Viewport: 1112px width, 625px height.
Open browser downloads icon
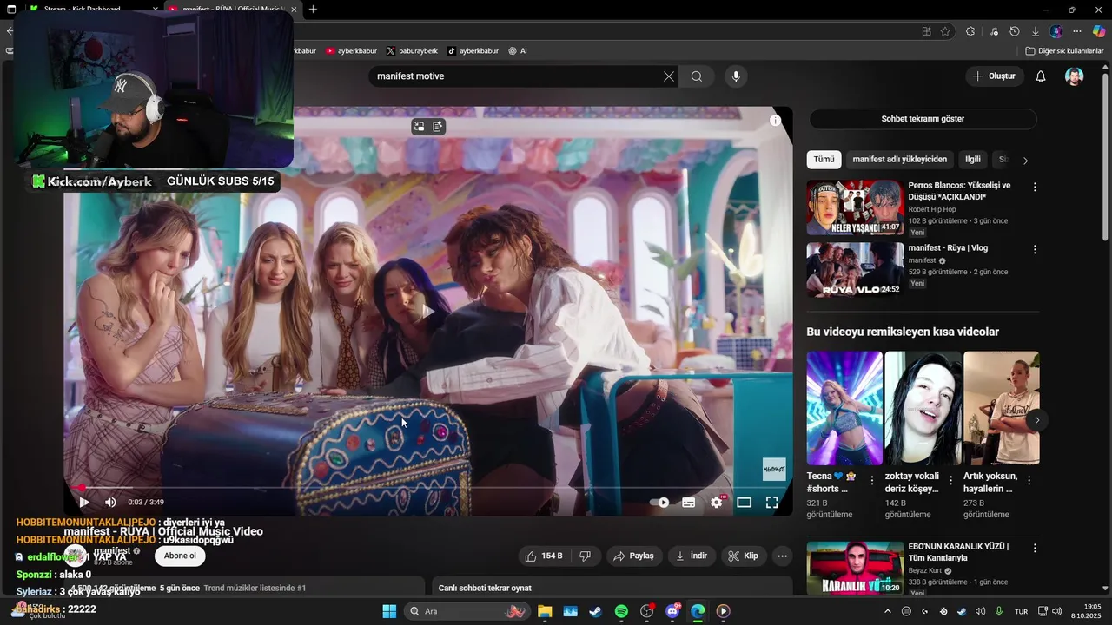(x=1036, y=31)
